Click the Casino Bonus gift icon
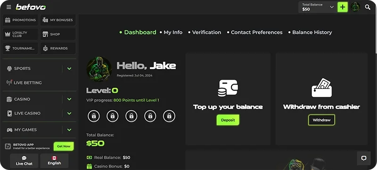 coord(89,166)
